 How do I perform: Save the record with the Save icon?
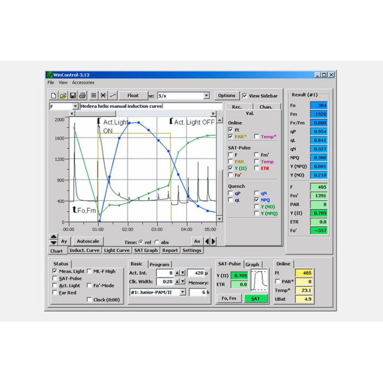click(x=73, y=95)
